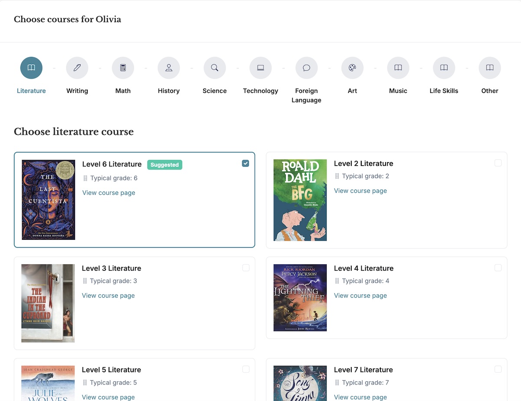The height and width of the screenshot is (401, 521).
Task: Check the Level 2 Literature checkbox
Action: coord(498,163)
